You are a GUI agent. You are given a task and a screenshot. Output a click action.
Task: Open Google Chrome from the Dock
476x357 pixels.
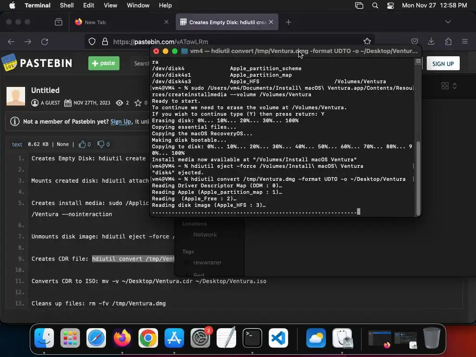pyautogui.click(x=148, y=338)
